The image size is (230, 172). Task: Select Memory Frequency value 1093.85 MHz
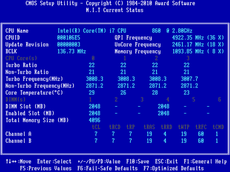click(x=198, y=51)
